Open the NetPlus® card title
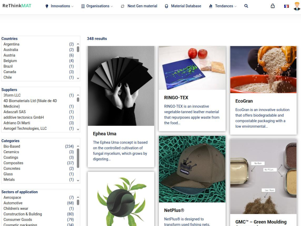This screenshot has width=301, height=226. point(174,210)
